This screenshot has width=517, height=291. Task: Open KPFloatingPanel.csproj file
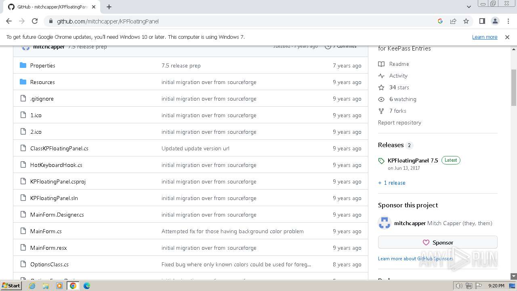(x=58, y=181)
